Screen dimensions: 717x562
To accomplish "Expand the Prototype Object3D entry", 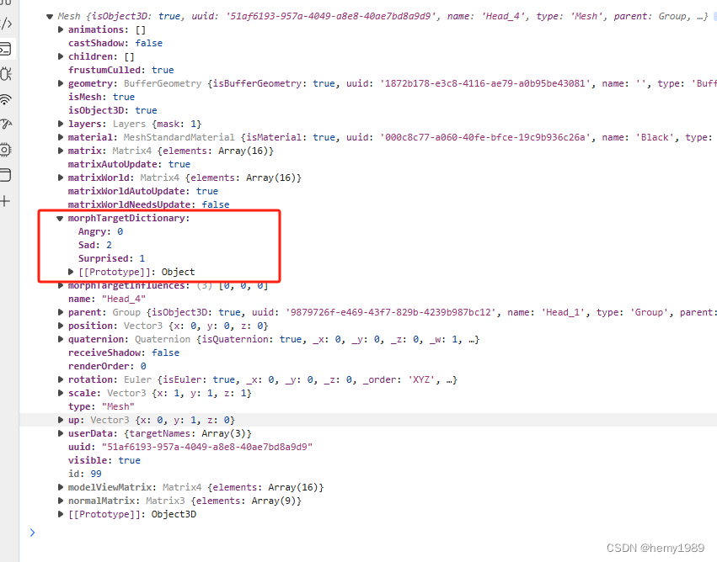I will tap(61, 515).
